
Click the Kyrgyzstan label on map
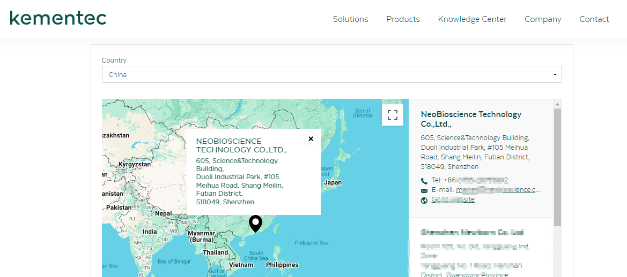click(134, 164)
